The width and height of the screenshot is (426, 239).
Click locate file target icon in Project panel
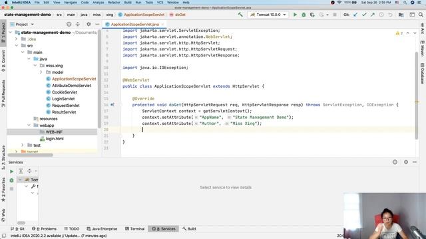[69, 24]
